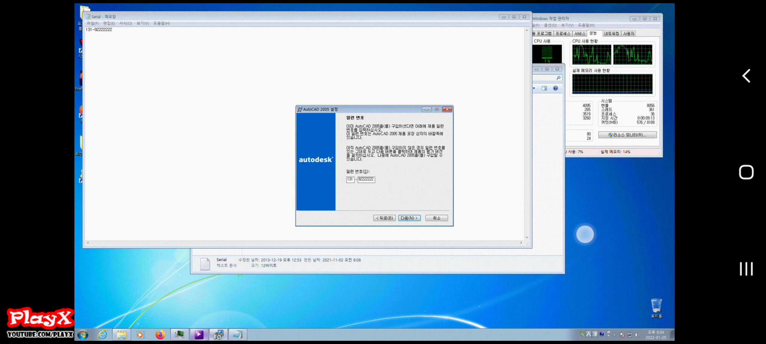Click the volume speaker icon in system tray
The image size is (766, 344).
[637, 335]
